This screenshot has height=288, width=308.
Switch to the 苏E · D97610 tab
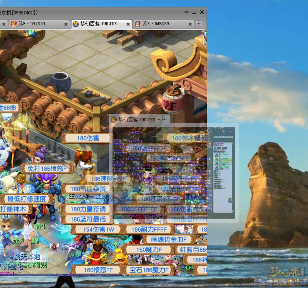point(39,24)
